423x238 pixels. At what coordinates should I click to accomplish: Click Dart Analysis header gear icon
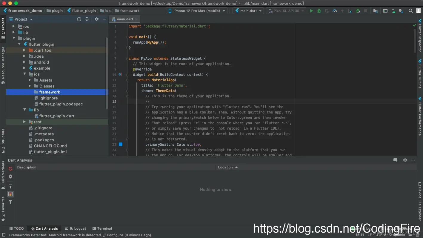405,160
